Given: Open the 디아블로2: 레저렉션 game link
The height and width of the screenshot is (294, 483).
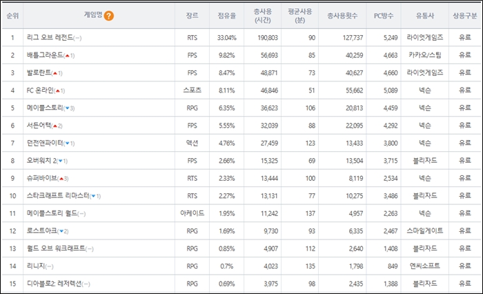Looking at the screenshot, I should (55, 284).
